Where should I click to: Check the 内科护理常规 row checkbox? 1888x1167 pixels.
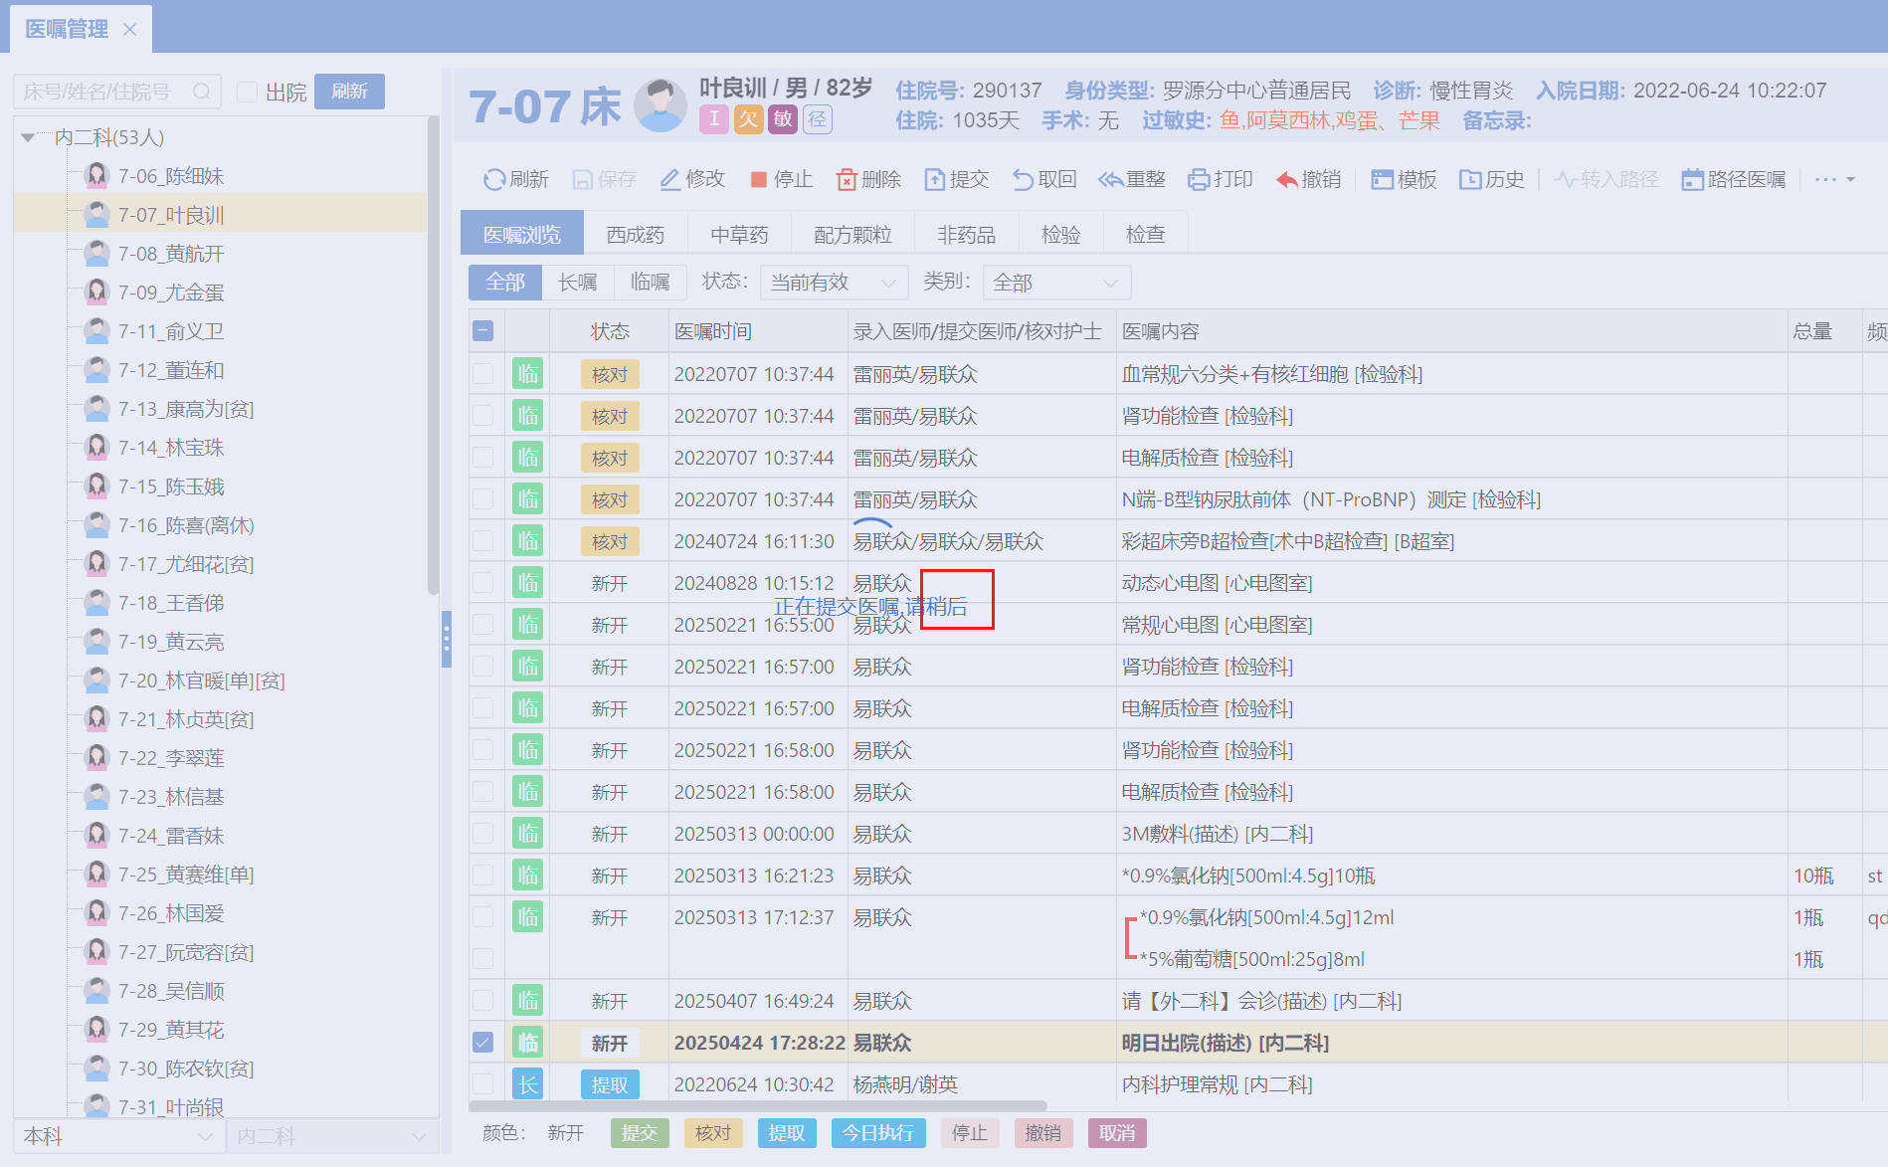pyautogui.click(x=483, y=1084)
